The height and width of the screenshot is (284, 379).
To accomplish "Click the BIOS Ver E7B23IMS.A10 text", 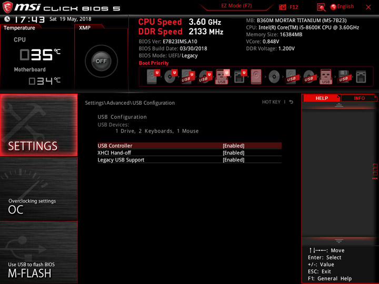I will pos(168,42).
